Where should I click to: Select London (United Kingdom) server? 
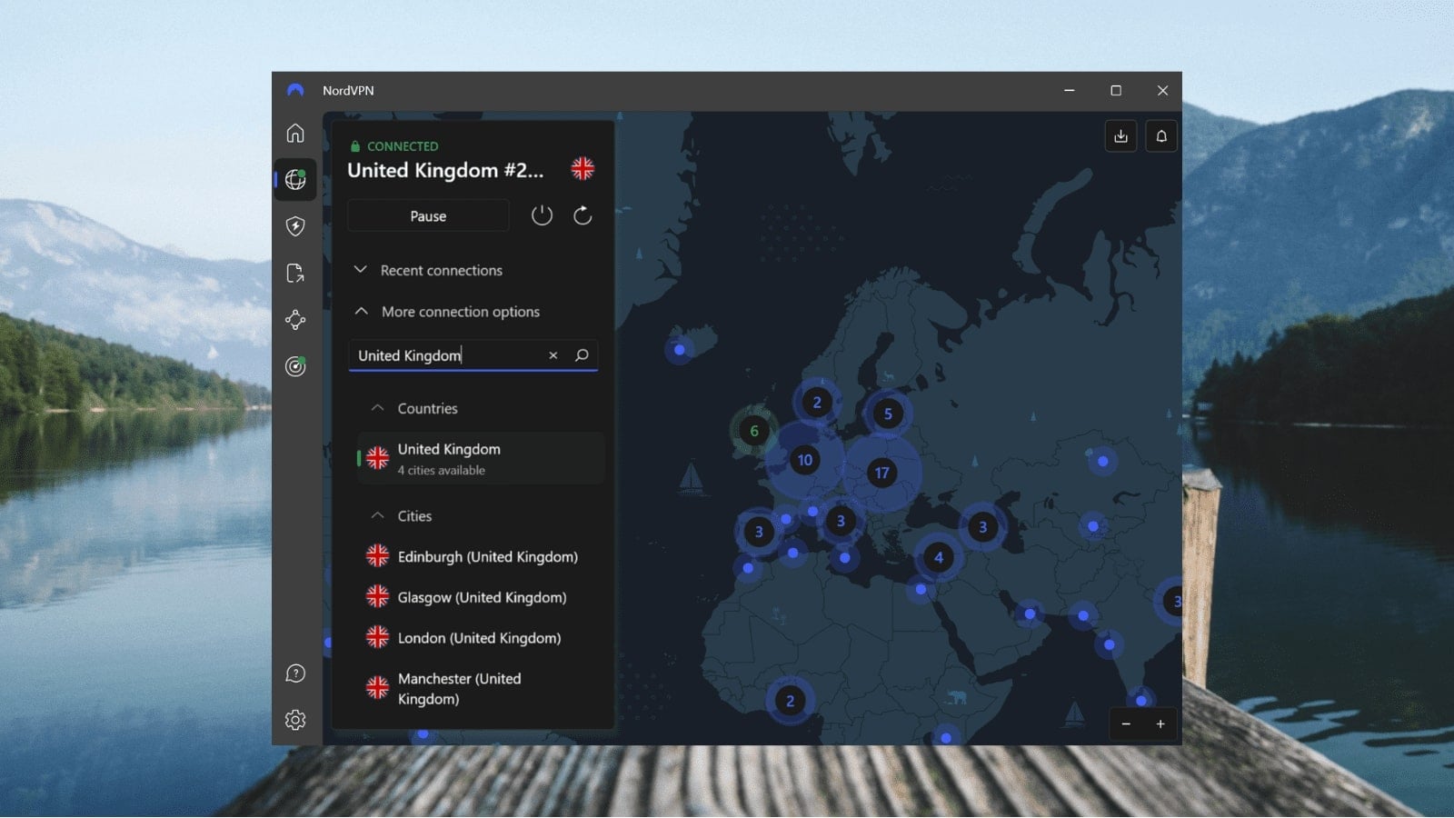click(478, 638)
